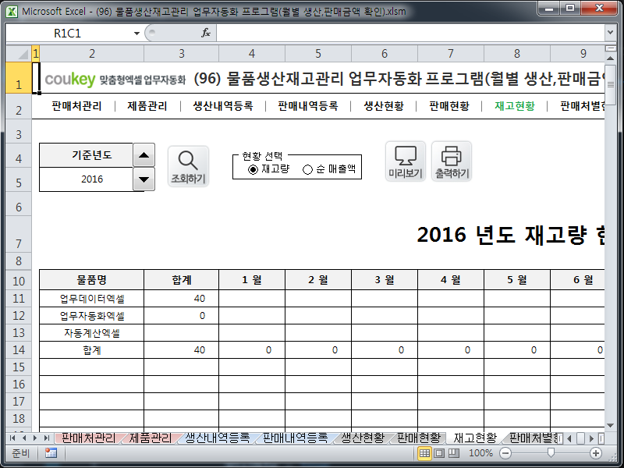Screen dimensions: 624x468
Task: Click the select-all corner of the worksheet
Action: pyautogui.click(x=19, y=53)
